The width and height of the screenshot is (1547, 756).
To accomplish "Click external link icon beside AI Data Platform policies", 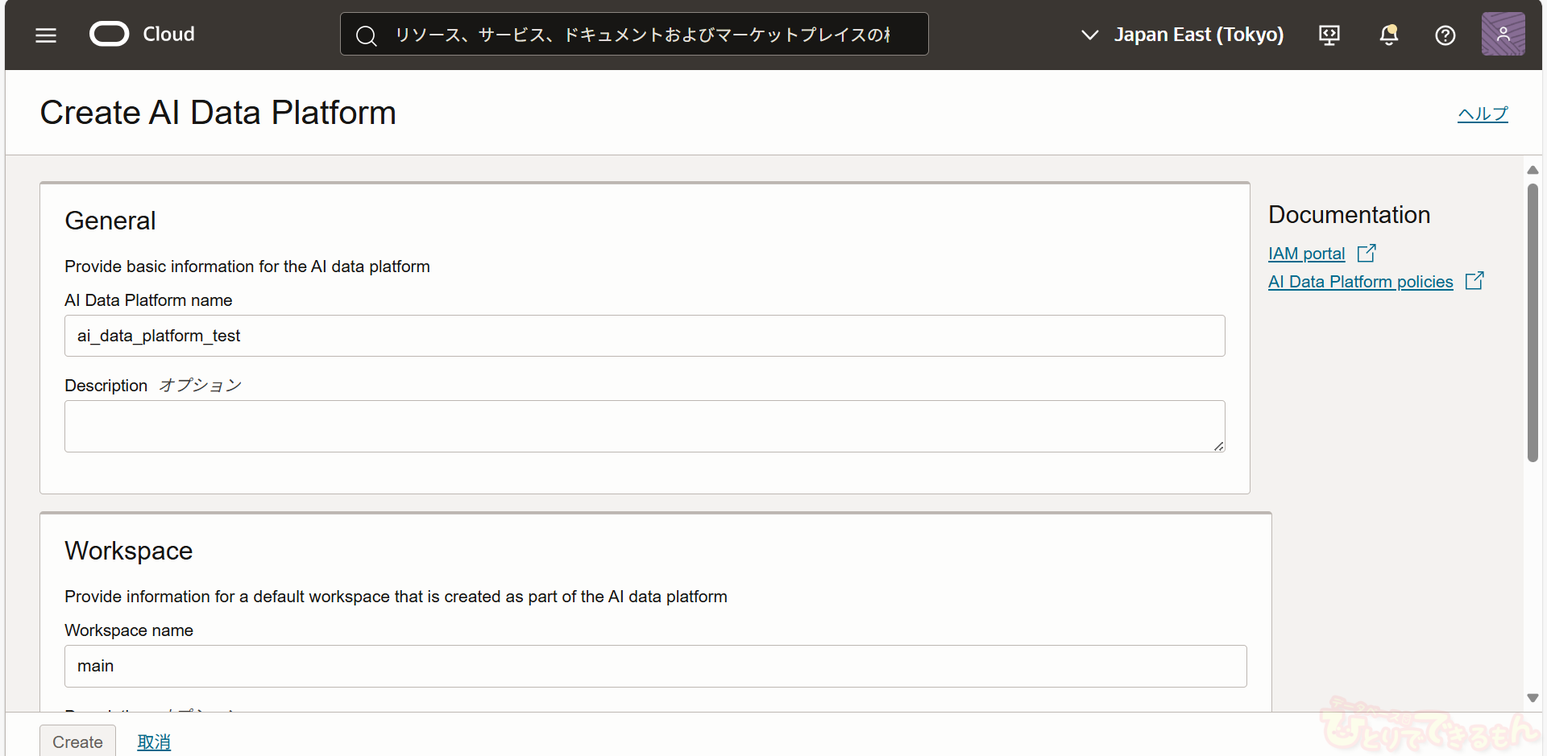I will (1474, 281).
